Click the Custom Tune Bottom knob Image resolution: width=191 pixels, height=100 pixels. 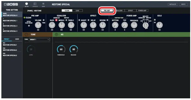coord(115,25)
